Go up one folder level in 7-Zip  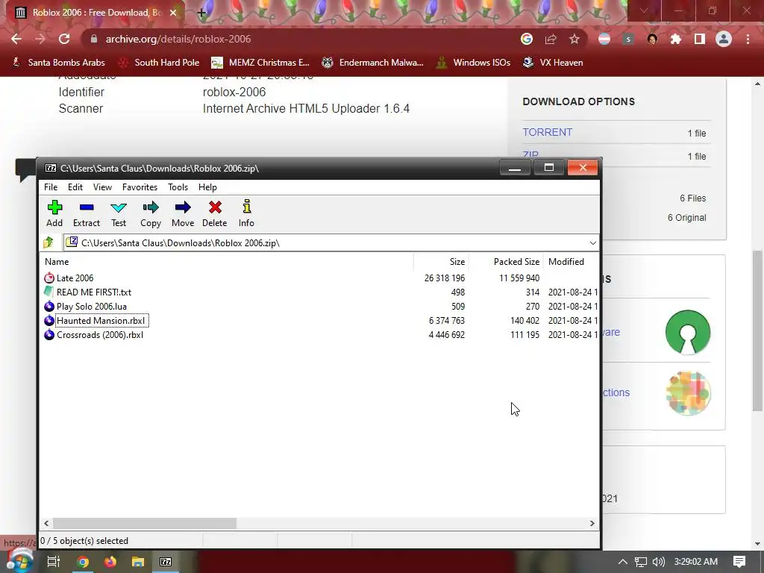[x=48, y=242]
